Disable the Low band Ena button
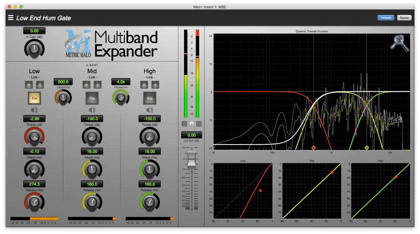The width and height of the screenshot is (420, 234). [x=34, y=98]
